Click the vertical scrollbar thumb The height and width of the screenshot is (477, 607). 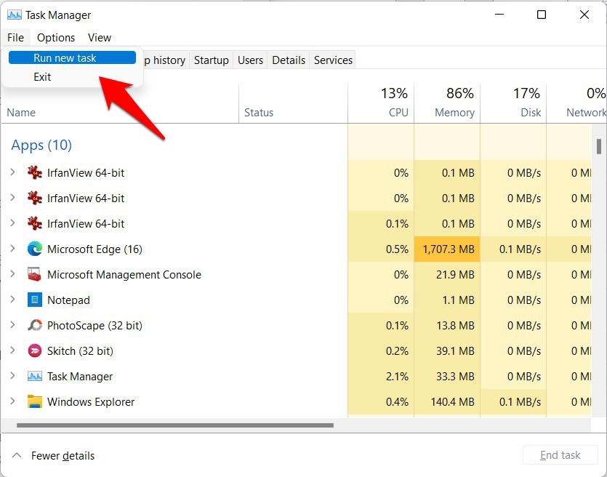coord(599,146)
